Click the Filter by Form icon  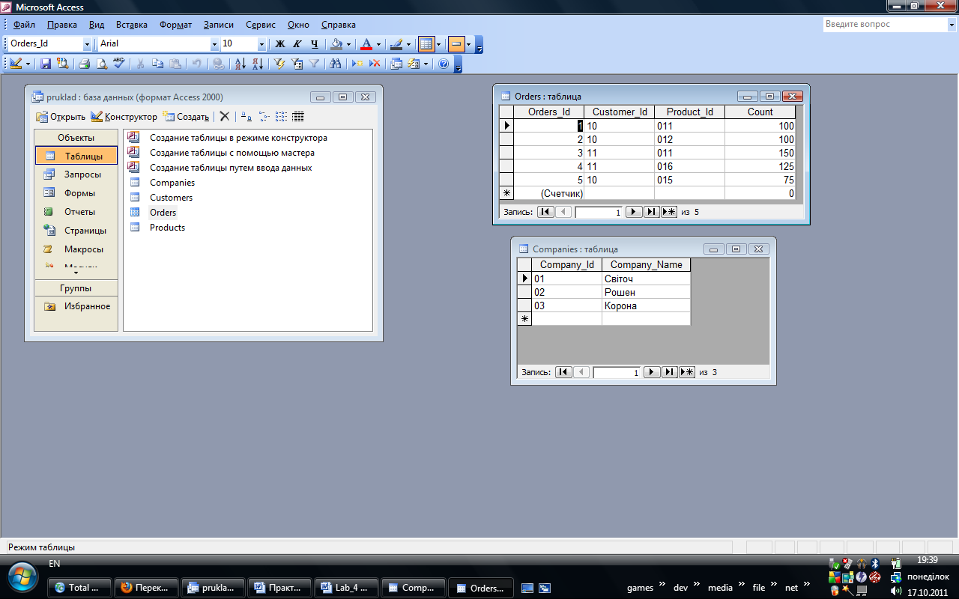pos(297,64)
